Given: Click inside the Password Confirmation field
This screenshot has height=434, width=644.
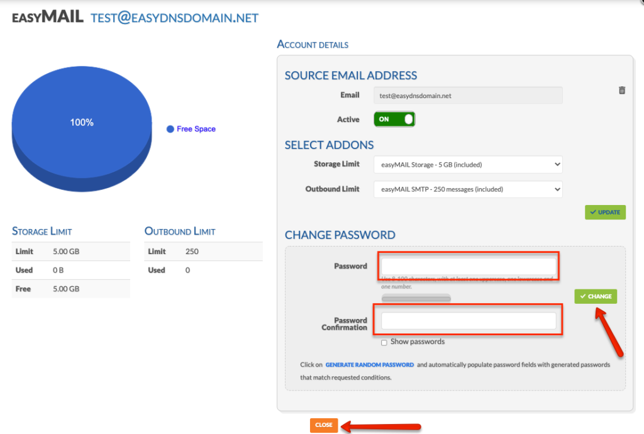Looking at the screenshot, I should click(468, 320).
